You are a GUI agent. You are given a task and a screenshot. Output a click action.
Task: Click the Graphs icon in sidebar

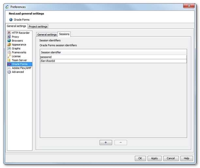pyautogui.click(x=9, y=49)
